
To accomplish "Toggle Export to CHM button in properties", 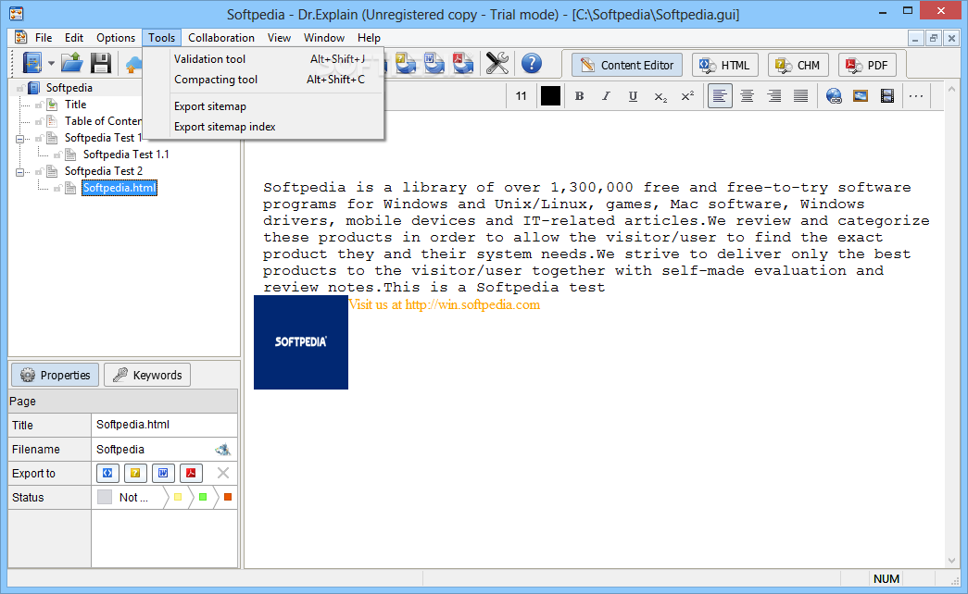I will point(135,473).
